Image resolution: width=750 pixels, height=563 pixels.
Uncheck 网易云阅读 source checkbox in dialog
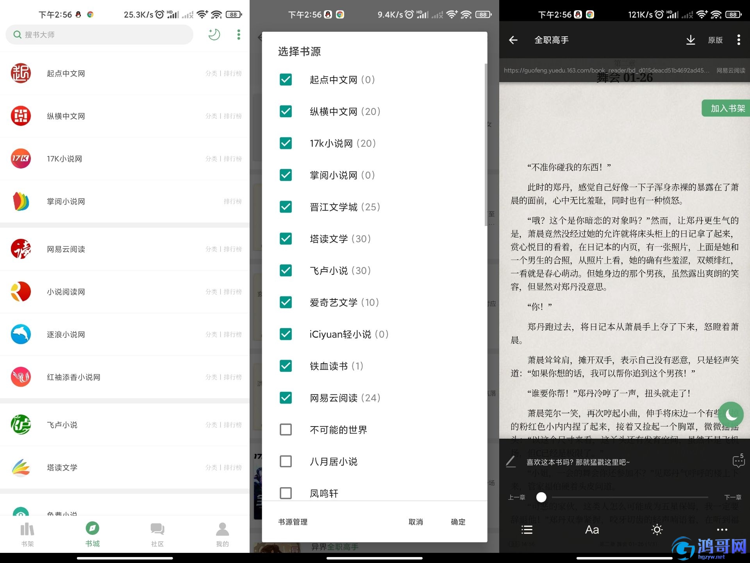pos(286,398)
